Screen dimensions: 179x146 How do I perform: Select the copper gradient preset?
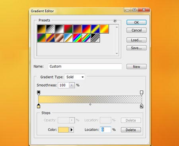tap(59, 38)
